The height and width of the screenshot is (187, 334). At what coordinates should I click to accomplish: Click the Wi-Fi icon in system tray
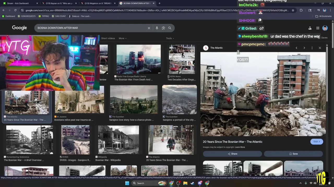311,183
